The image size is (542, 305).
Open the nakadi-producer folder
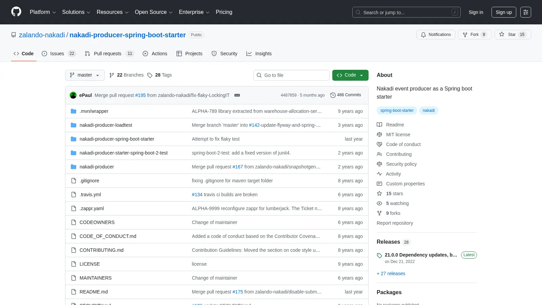coord(97,167)
